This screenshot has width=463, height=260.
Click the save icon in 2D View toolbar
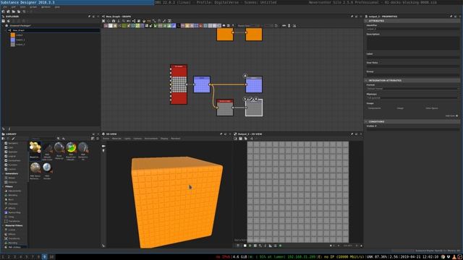pyautogui.click(x=240, y=139)
